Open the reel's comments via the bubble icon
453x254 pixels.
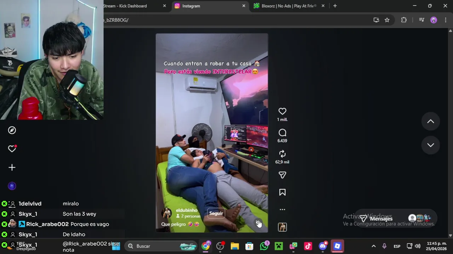pyautogui.click(x=282, y=133)
